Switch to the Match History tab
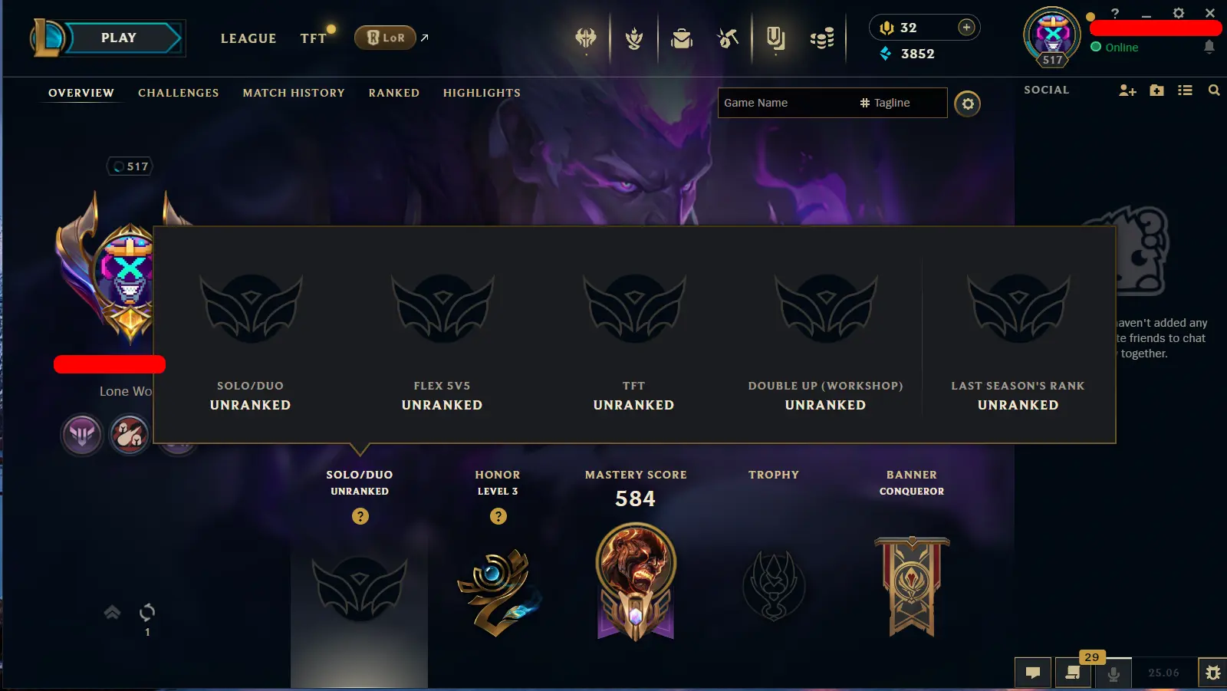The image size is (1227, 691). pos(294,93)
